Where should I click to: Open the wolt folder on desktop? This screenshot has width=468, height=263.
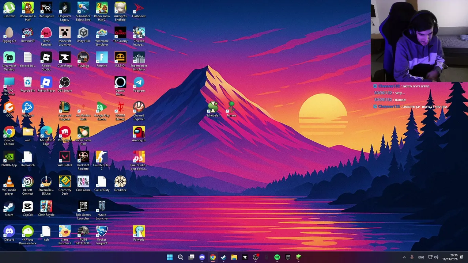click(x=28, y=134)
